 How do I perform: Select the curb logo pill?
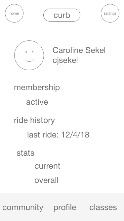click(62, 15)
